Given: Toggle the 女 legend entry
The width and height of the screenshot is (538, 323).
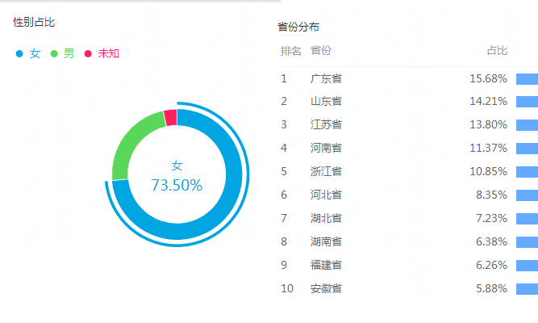Looking at the screenshot, I should pos(28,53).
